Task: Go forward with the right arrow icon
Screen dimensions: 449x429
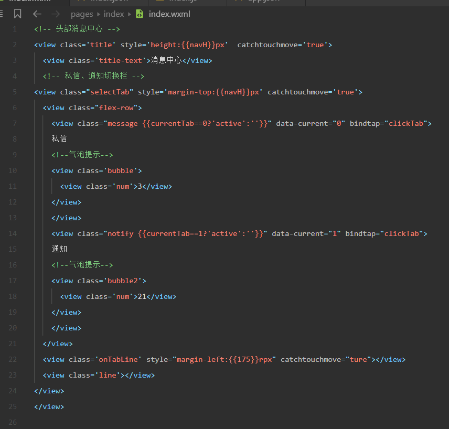Action: click(56, 14)
